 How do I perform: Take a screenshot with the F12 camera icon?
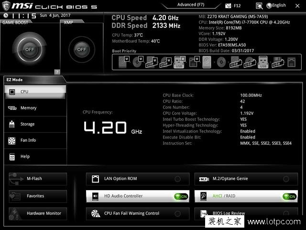pyautogui.click(x=228, y=6)
